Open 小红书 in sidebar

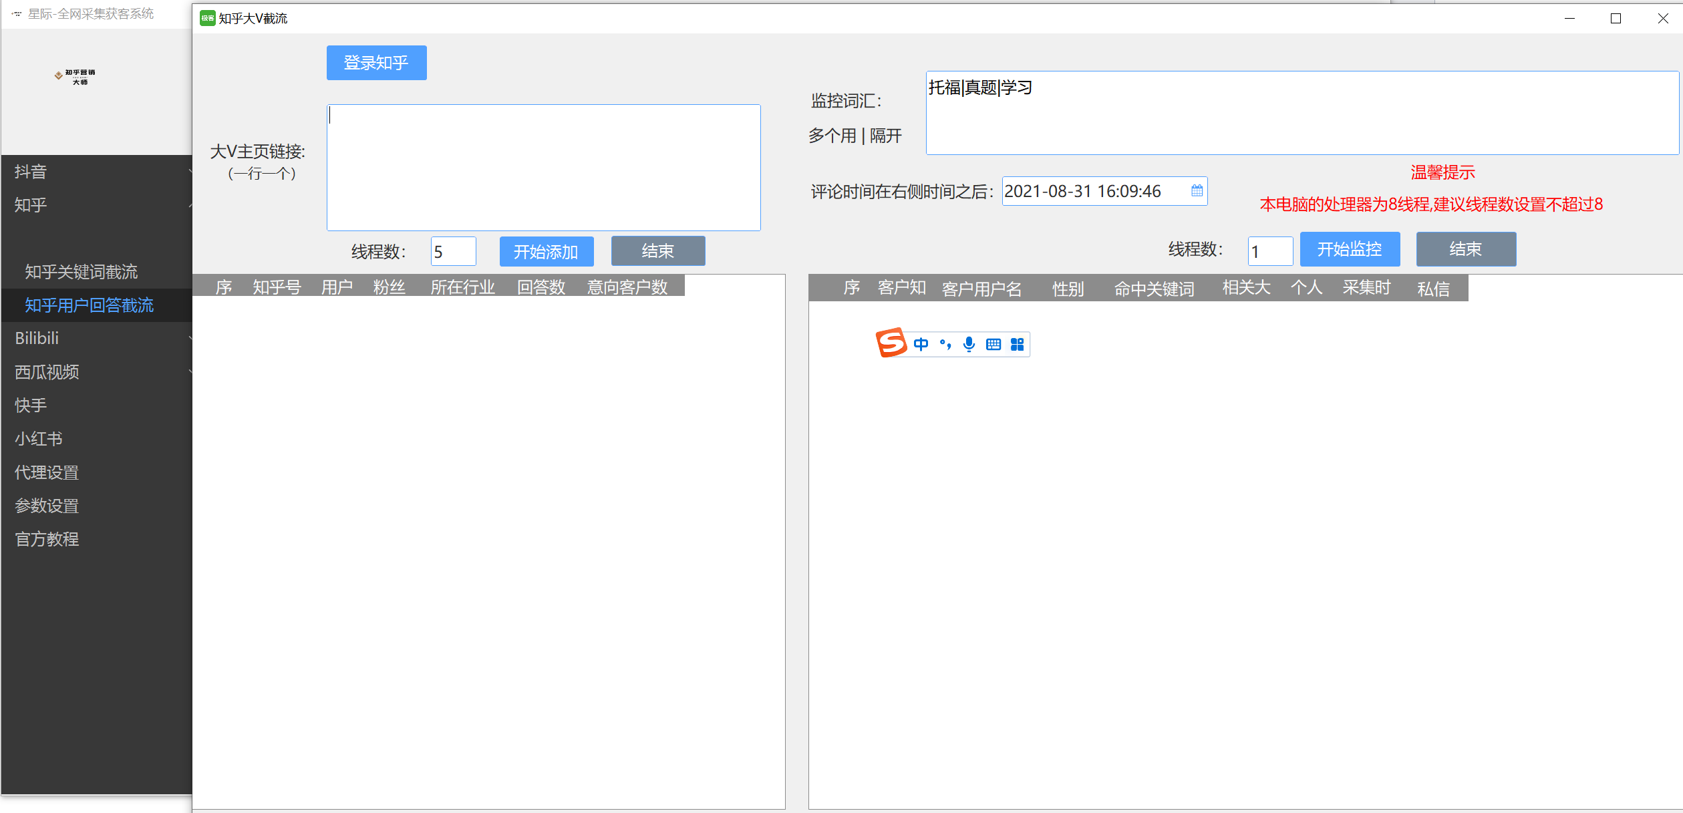pyautogui.click(x=97, y=439)
